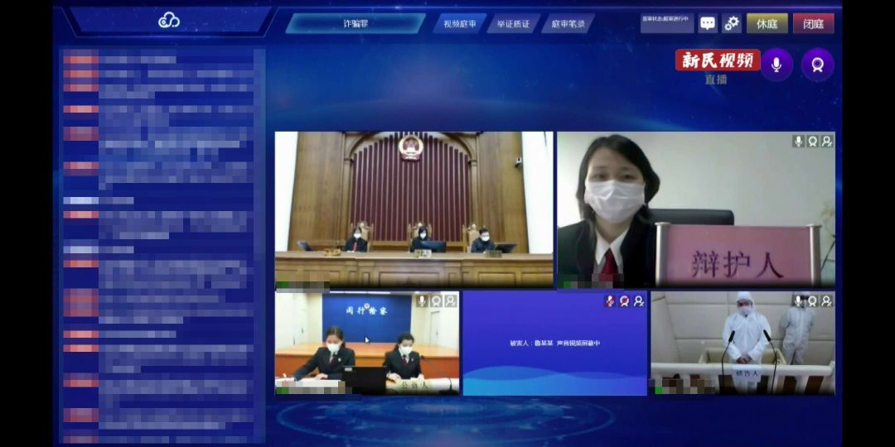Unmute the victim's red microphone icon
Screen dimensions: 895x447
[610, 300]
